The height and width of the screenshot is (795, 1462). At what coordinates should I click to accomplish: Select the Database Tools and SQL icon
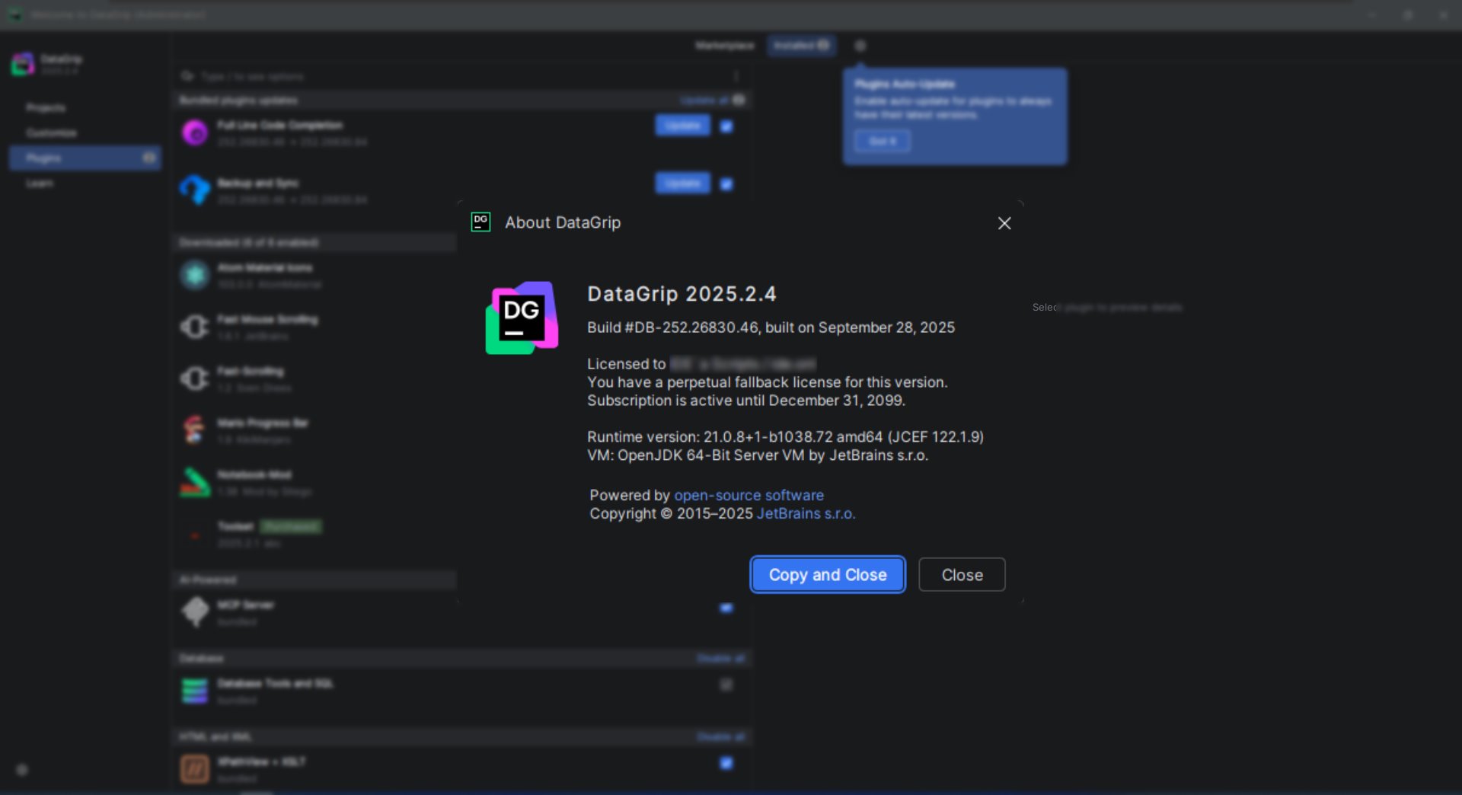(195, 691)
